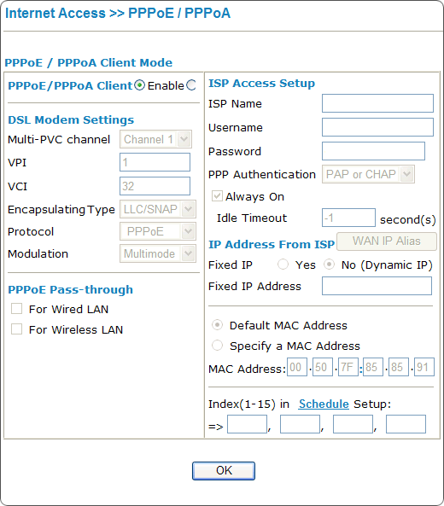Choose Specify a MAC Address option
Viewport: 444px width, 506px height.
point(217,346)
